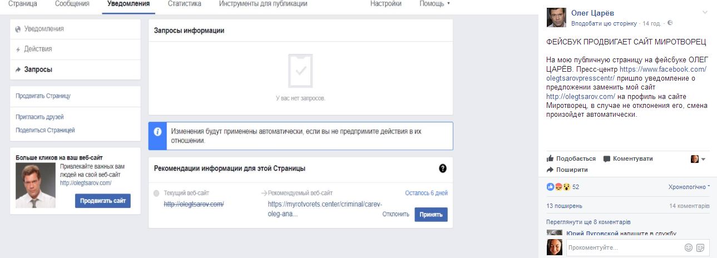The height and width of the screenshot is (258, 717).
Task: Open Олег Царёв profile name link
Action: (x=593, y=13)
